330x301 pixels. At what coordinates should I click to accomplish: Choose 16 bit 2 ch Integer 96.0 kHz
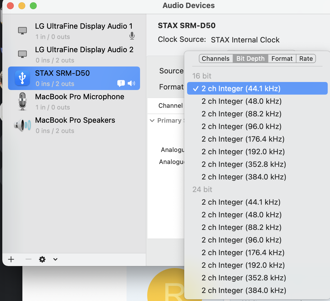pos(257,126)
